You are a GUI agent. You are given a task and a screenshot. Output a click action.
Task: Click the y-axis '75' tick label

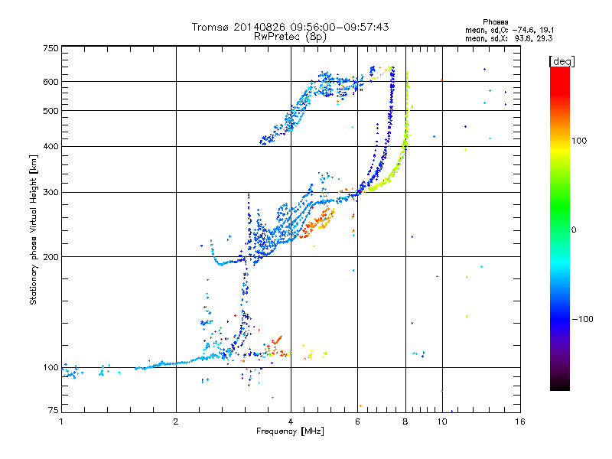click(x=54, y=410)
